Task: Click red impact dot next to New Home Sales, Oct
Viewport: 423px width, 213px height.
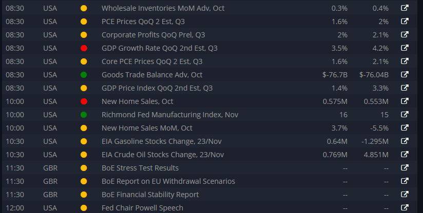Action: pyautogui.click(x=84, y=101)
